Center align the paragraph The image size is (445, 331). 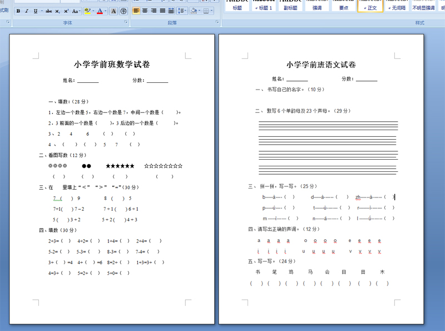145,11
